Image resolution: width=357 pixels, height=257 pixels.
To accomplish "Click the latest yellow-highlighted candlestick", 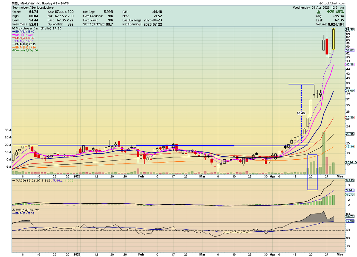I will [333, 39].
